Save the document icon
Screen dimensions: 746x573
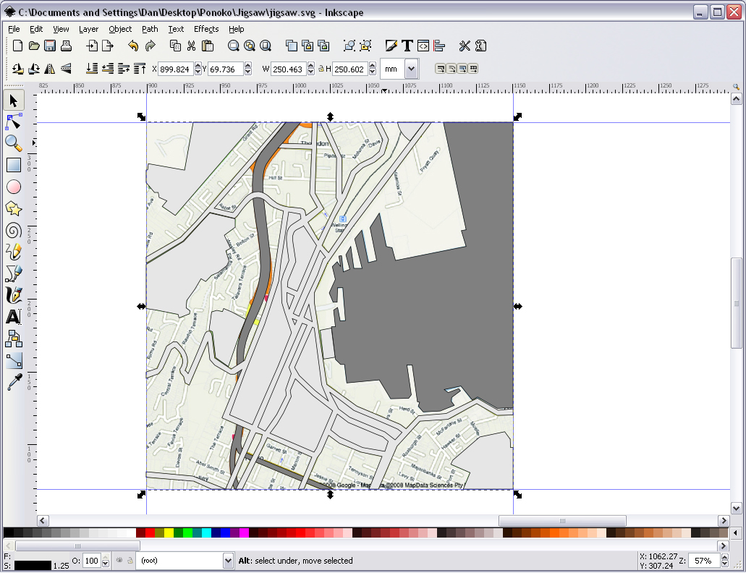[x=50, y=46]
